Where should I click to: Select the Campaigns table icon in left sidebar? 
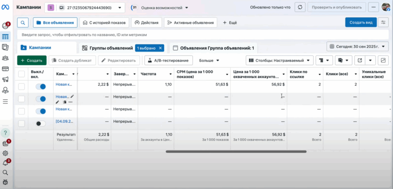[x=5, y=37]
